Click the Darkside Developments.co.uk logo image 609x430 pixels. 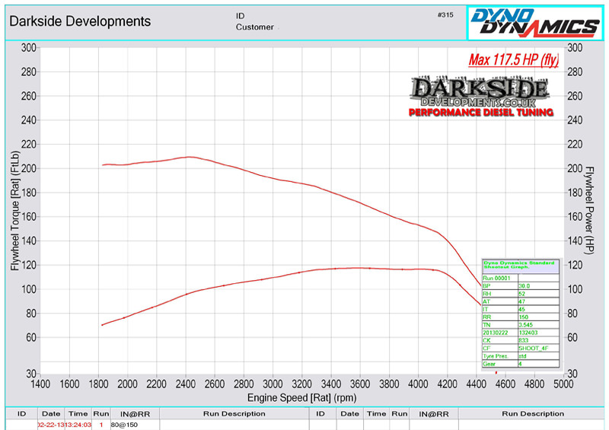pos(481,97)
